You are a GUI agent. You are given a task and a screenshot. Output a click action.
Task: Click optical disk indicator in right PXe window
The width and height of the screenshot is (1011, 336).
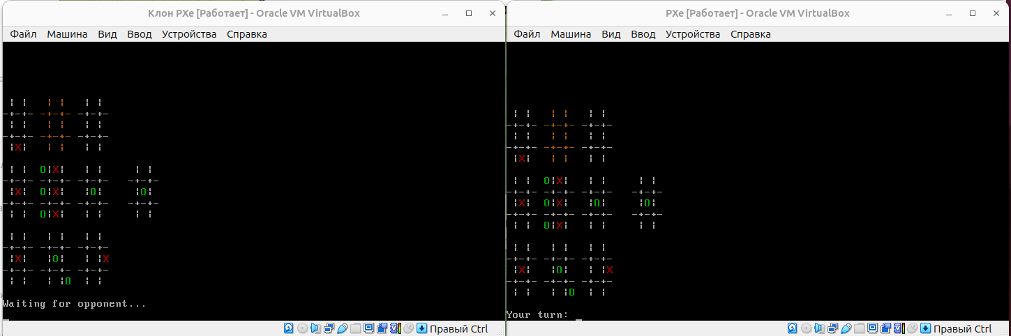click(x=806, y=328)
